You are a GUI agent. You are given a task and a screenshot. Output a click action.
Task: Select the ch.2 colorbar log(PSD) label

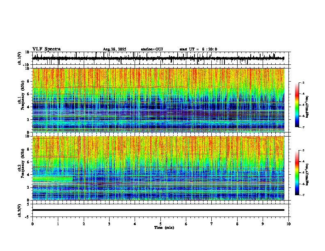[x=307, y=174]
